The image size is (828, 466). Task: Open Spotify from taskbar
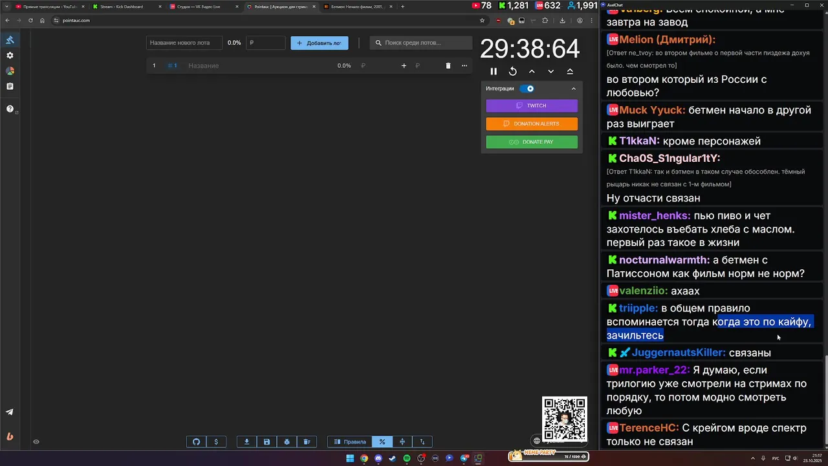pyautogui.click(x=407, y=458)
